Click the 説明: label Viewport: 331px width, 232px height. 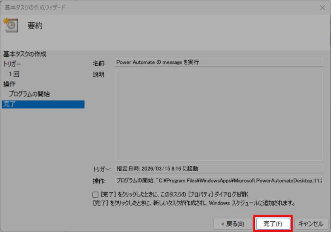99,74
